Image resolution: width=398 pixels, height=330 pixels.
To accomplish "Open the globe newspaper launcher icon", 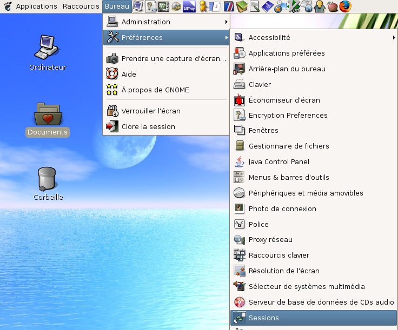I will pyautogui.click(x=307, y=6).
